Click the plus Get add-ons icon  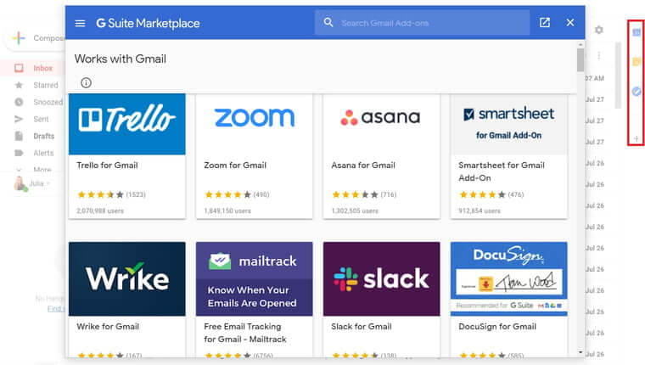(636, 138)
